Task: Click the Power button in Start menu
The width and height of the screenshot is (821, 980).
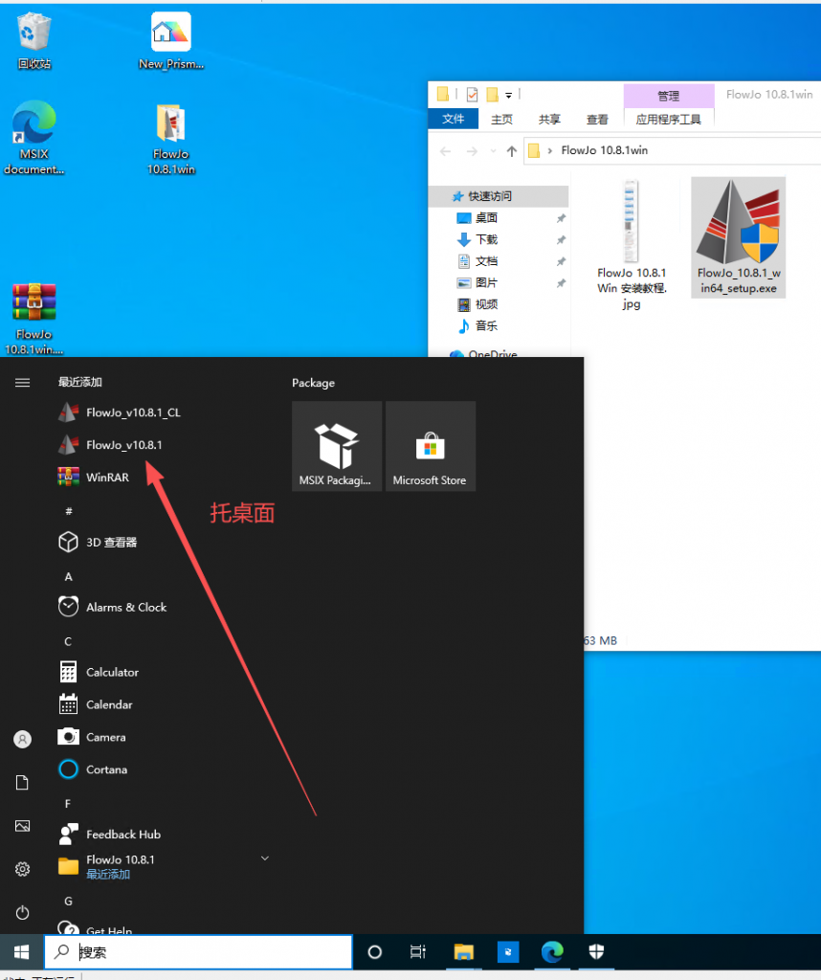Action: coord(22,913)
